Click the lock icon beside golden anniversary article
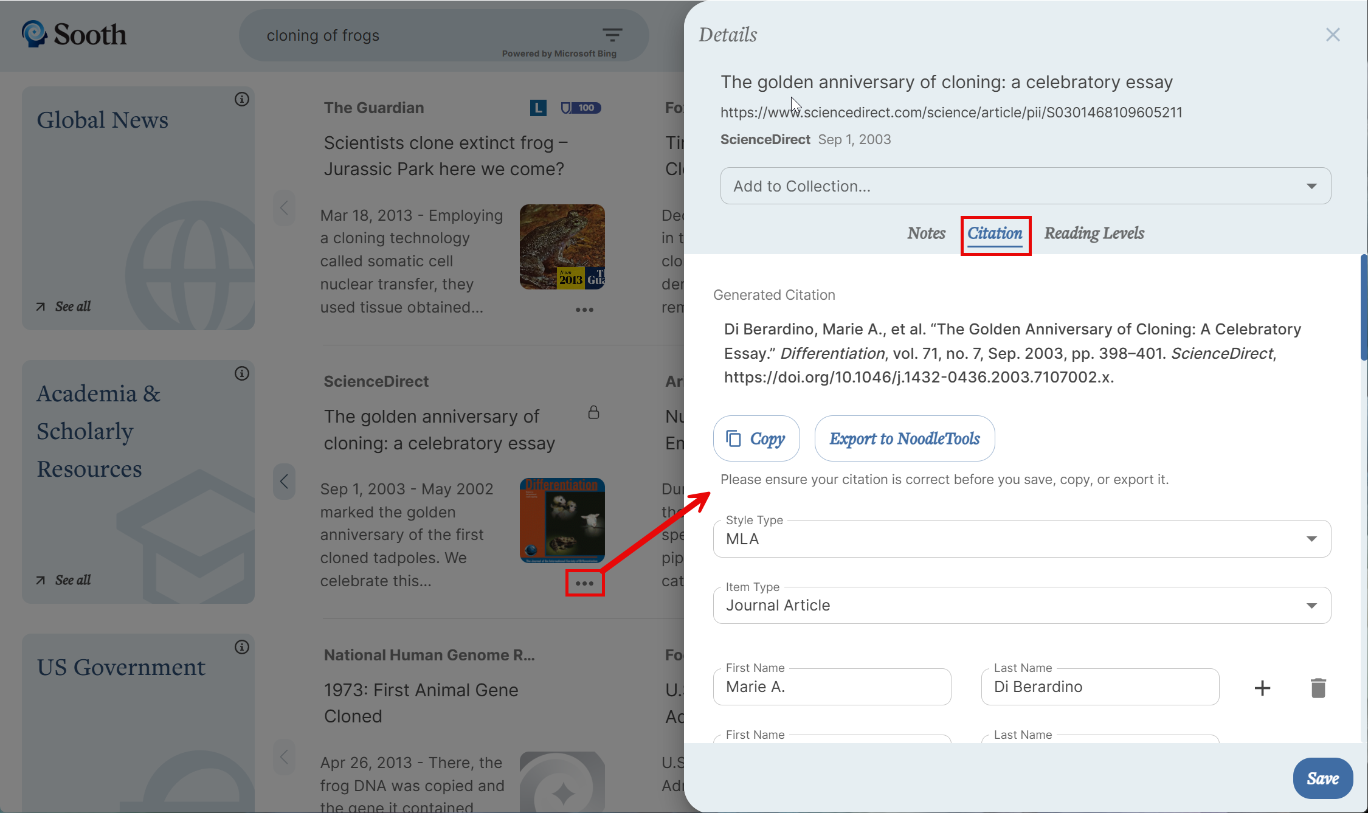The image size is (1368, 813). [593, 412]
